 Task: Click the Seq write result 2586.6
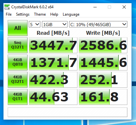pos(103,45)
